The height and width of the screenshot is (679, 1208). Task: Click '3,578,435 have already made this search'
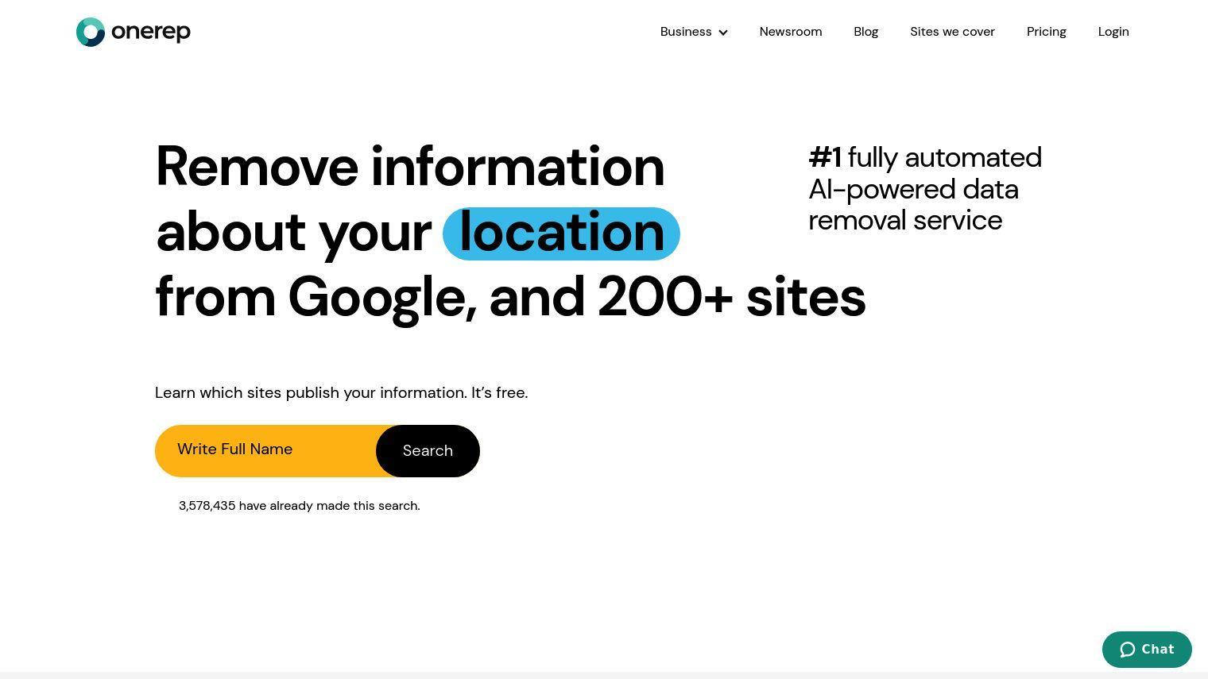[300, 506]
